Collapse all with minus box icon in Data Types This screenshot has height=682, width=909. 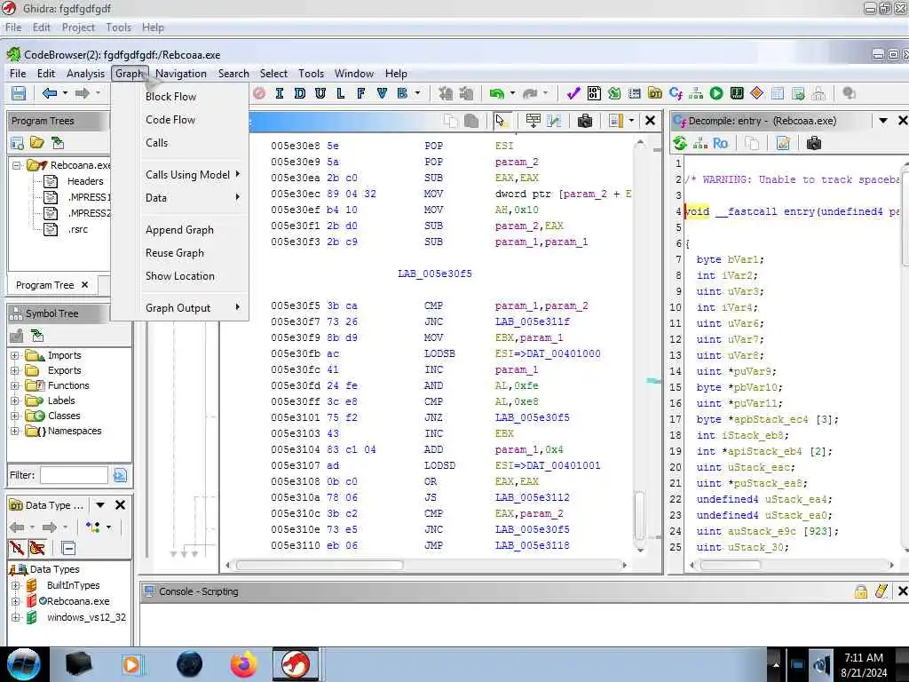68,548
